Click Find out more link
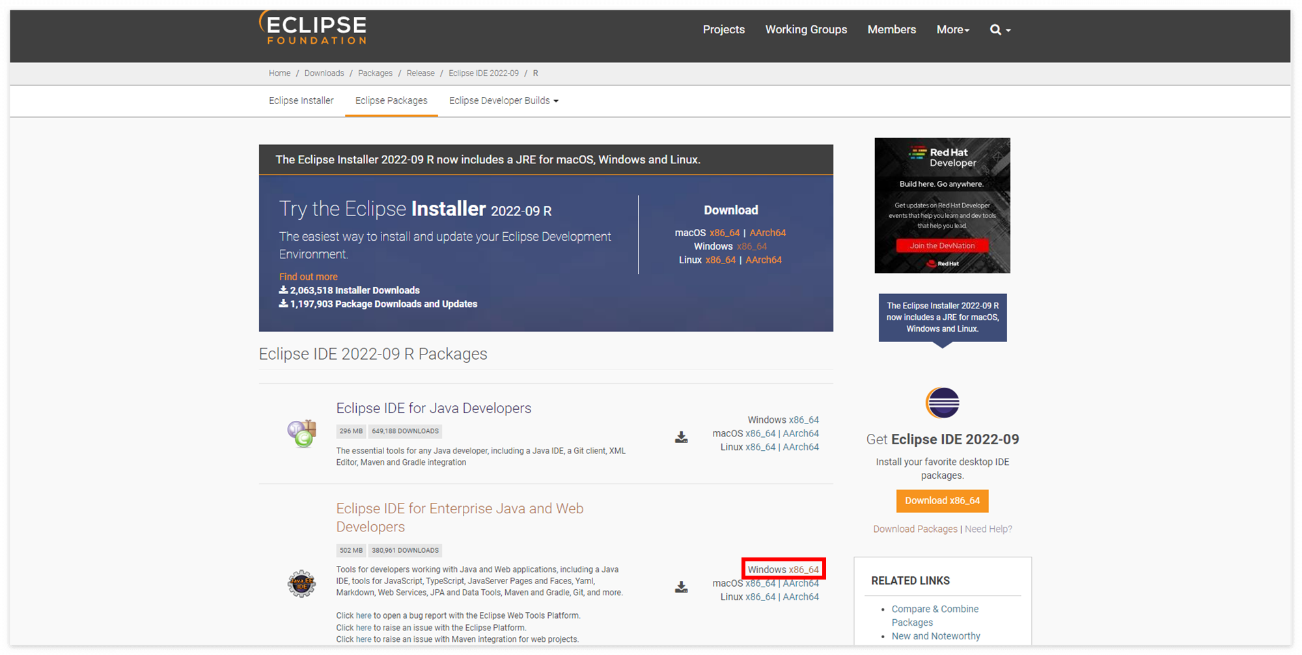Image resolution: width=1302 pixels, height=655 pixels. click(308, 276)
